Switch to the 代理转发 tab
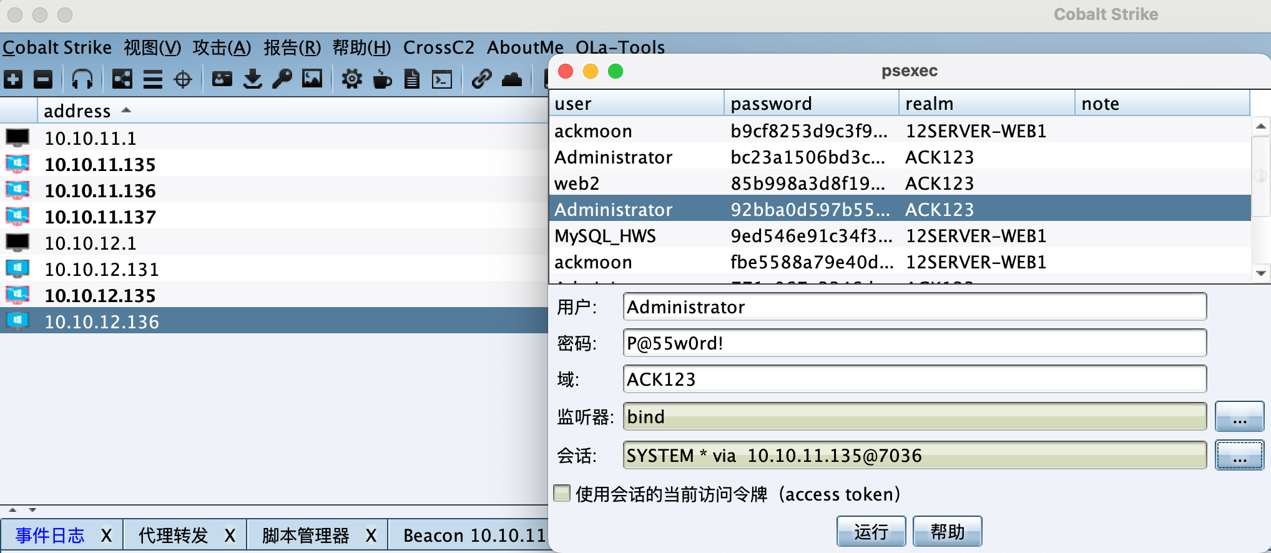The height and width of the screenshot is (553, 1271). click(173, 536)
